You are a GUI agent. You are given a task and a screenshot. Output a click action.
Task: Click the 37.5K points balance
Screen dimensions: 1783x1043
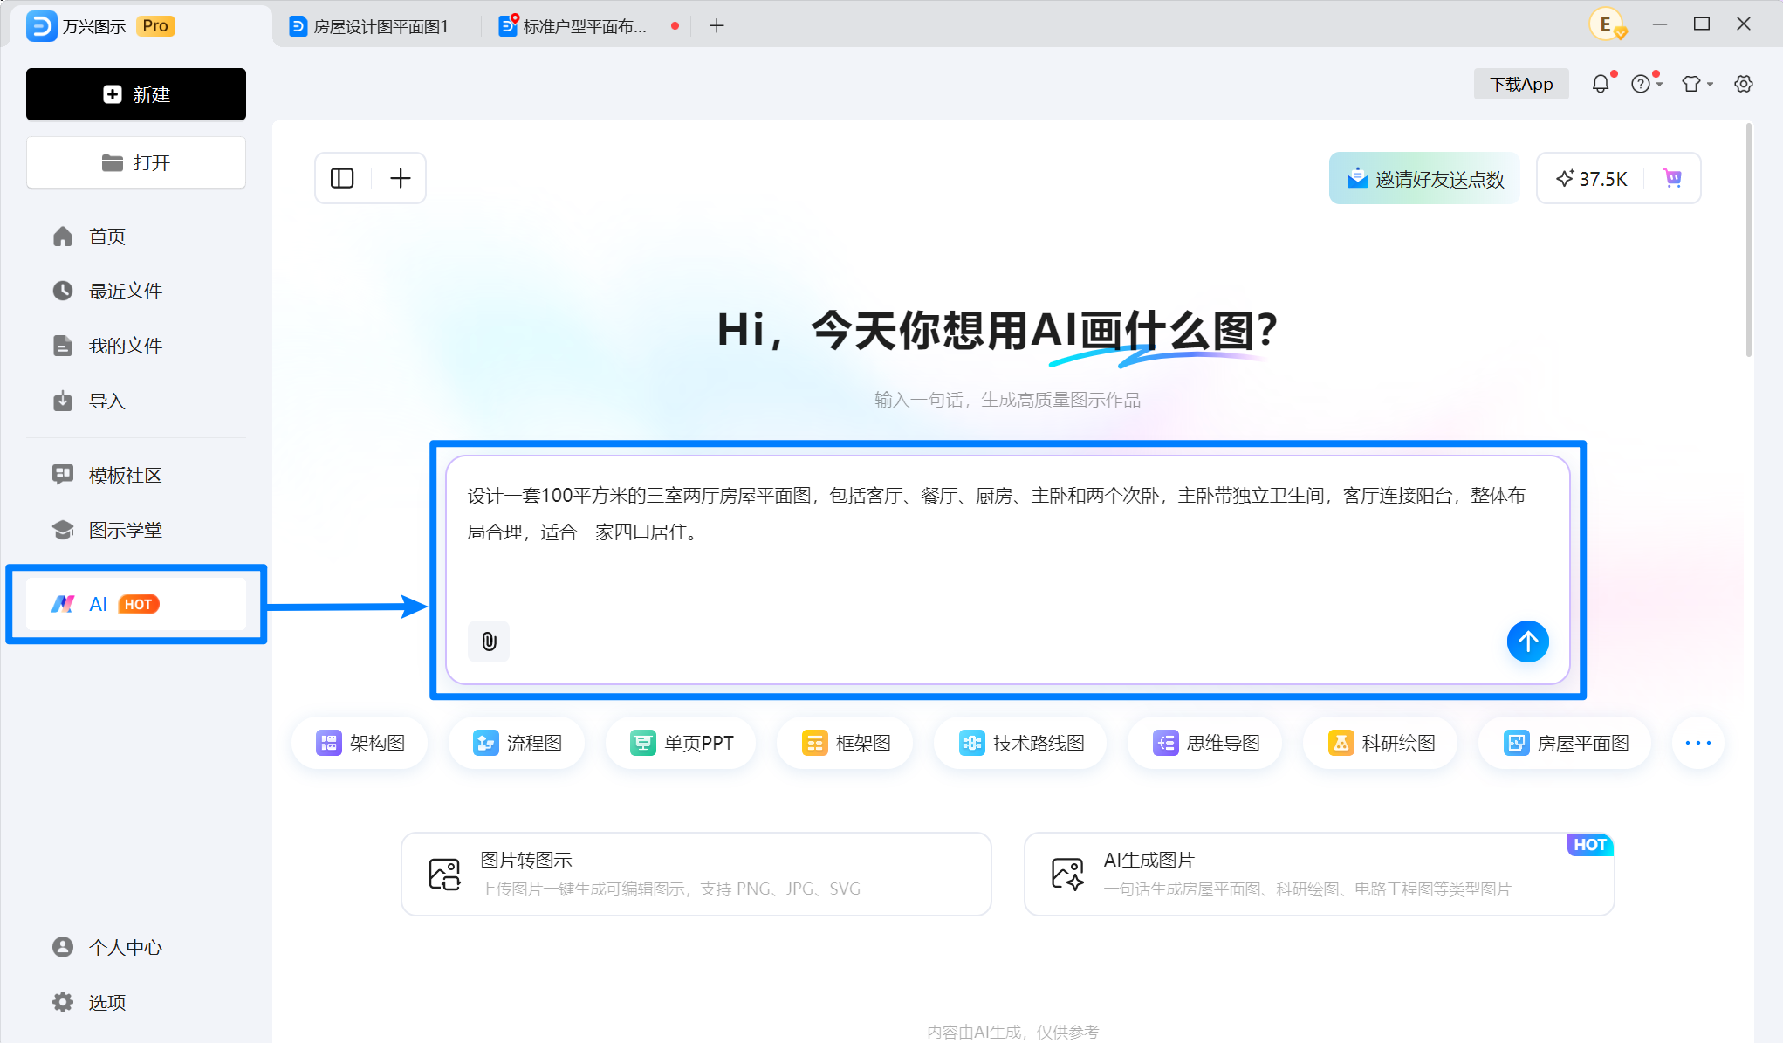point(1592,178)
